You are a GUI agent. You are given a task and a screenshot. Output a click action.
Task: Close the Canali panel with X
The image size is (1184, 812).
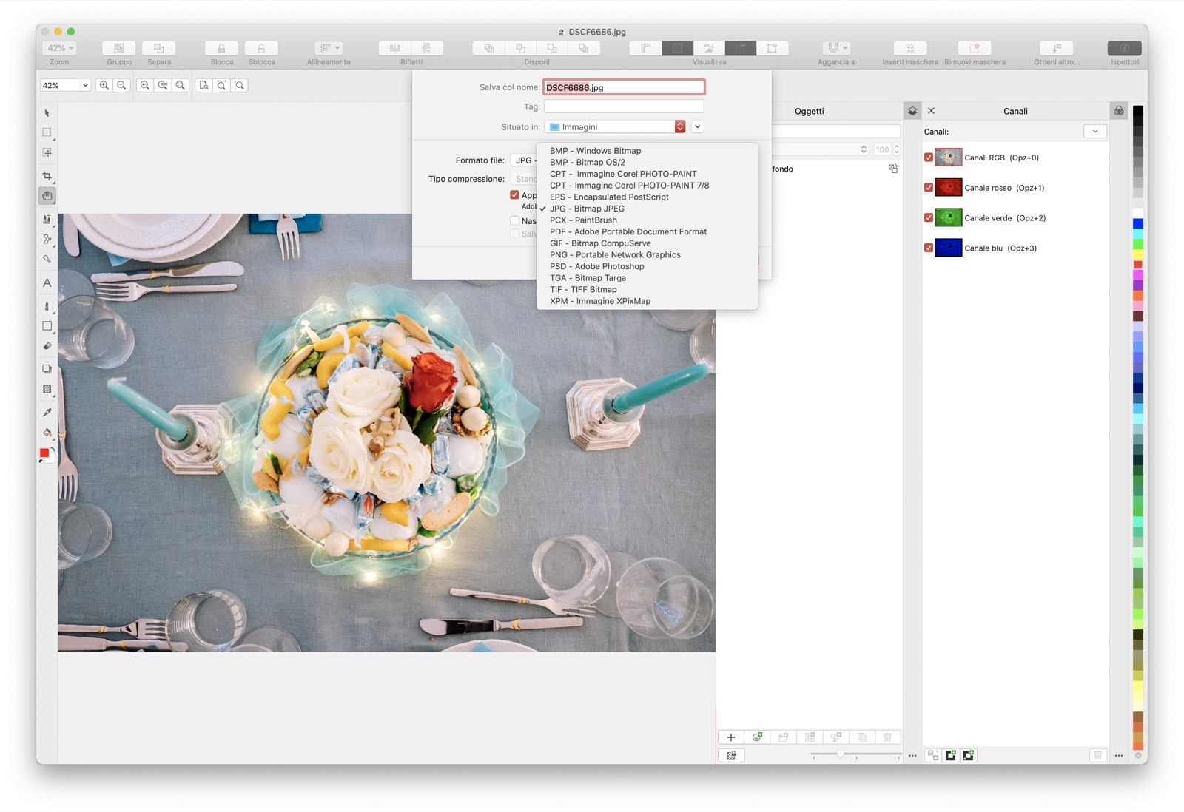coord(932,111)
